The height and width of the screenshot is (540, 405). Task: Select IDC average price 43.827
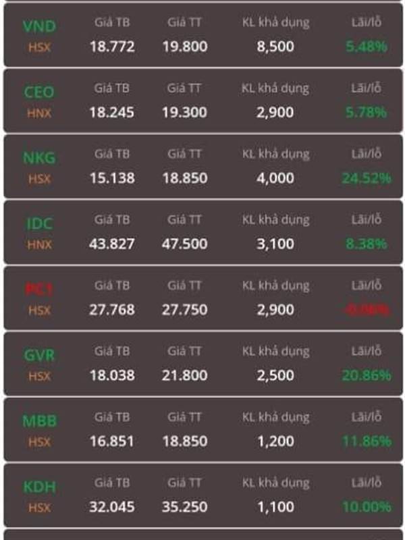(x=112, y=244)
